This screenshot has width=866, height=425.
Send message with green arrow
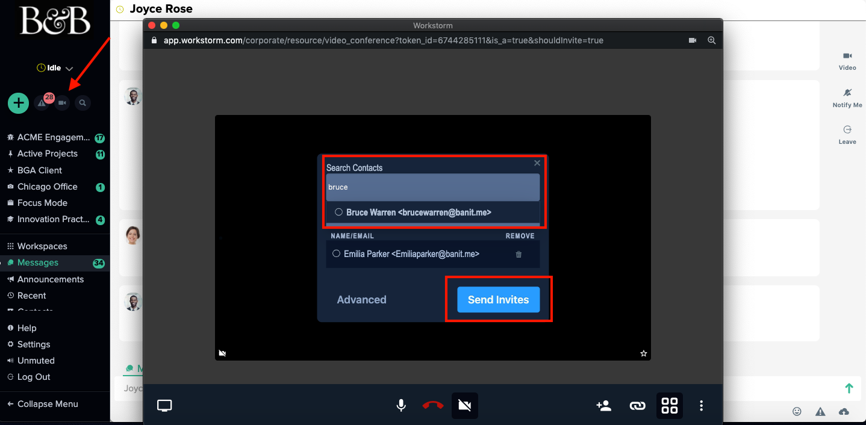849,388
